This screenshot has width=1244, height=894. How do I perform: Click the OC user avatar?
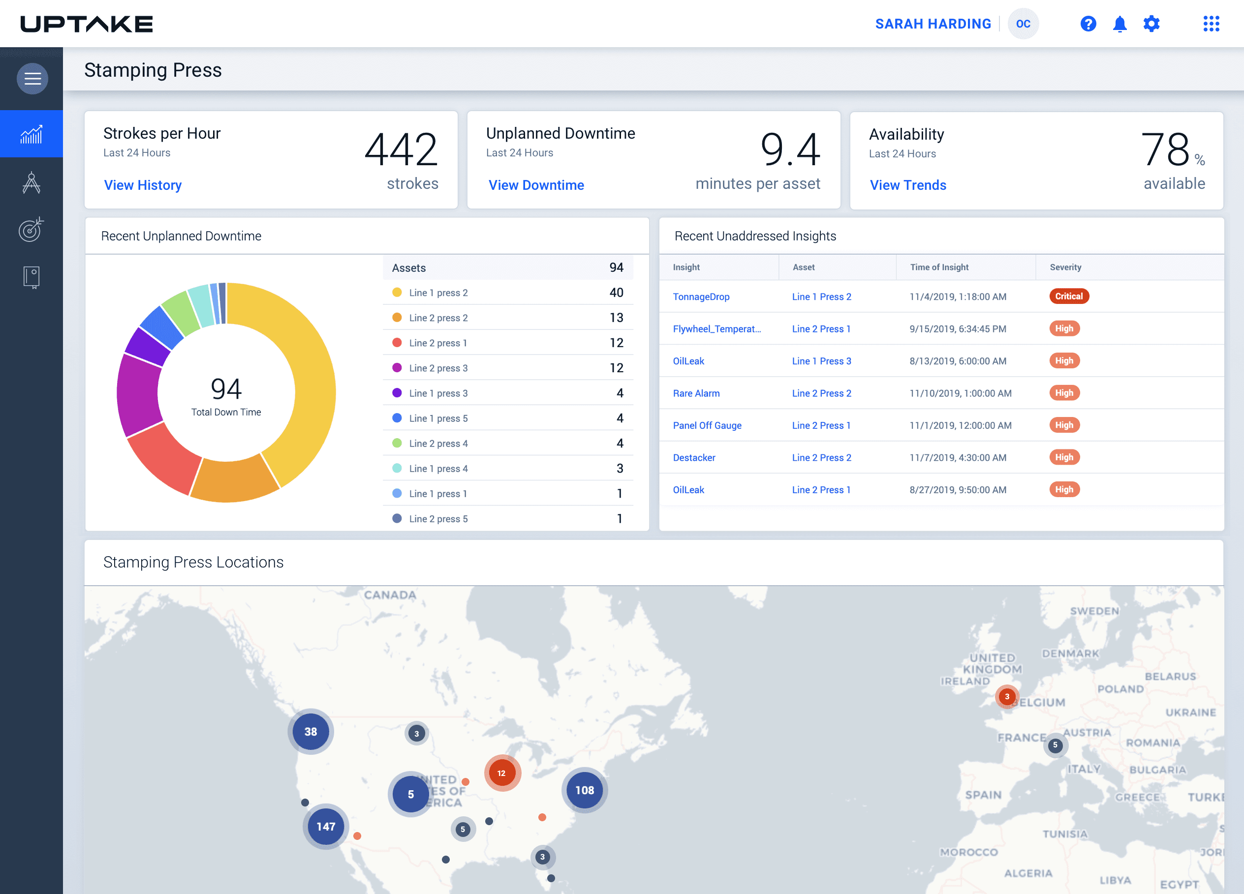point(1023,24)
